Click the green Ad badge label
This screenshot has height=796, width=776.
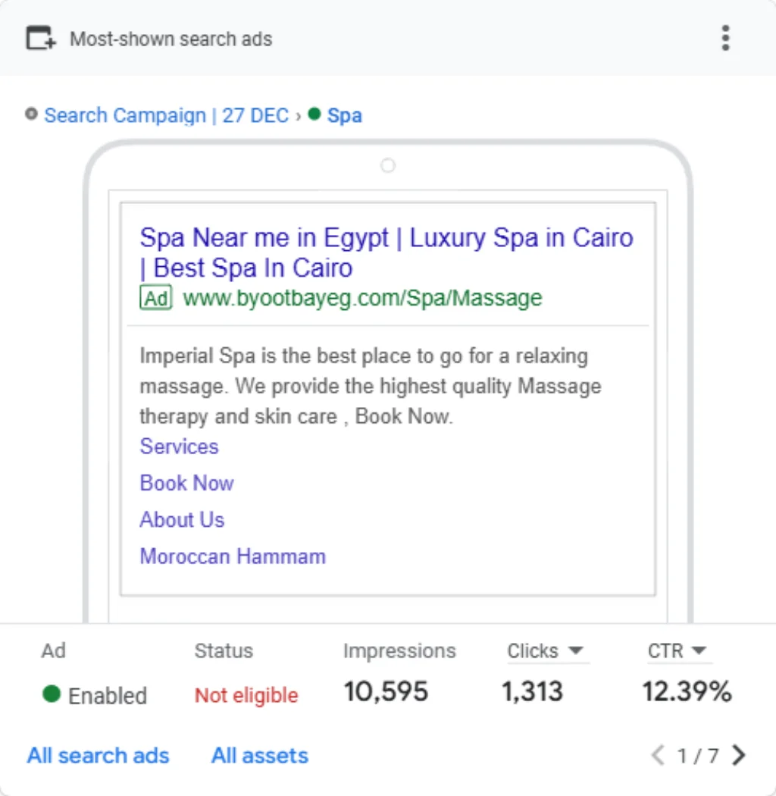[156, 298]
